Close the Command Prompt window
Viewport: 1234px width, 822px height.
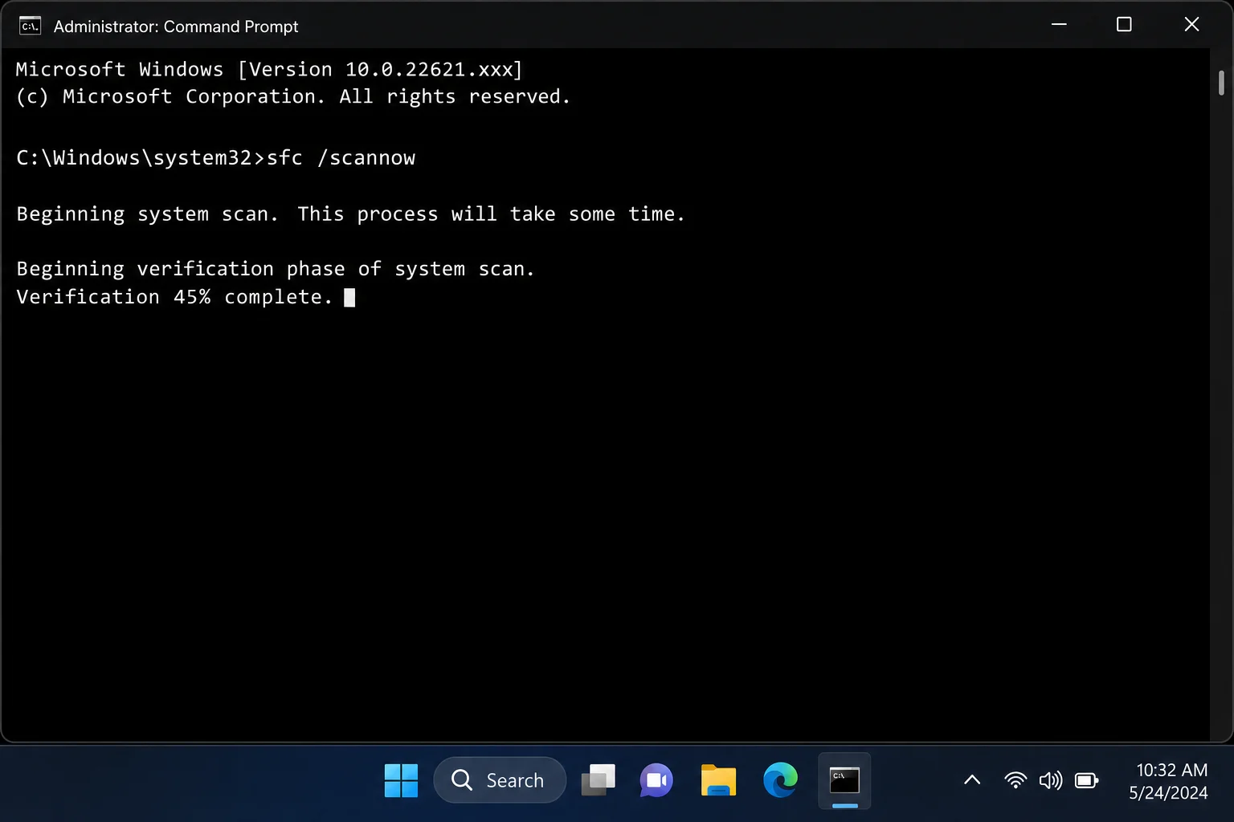[x=1191, y=25]
